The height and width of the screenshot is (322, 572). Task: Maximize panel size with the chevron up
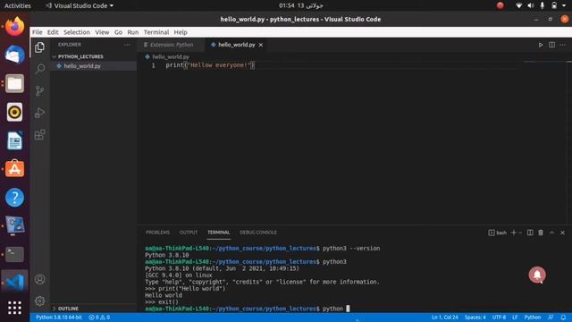point(551,233)
